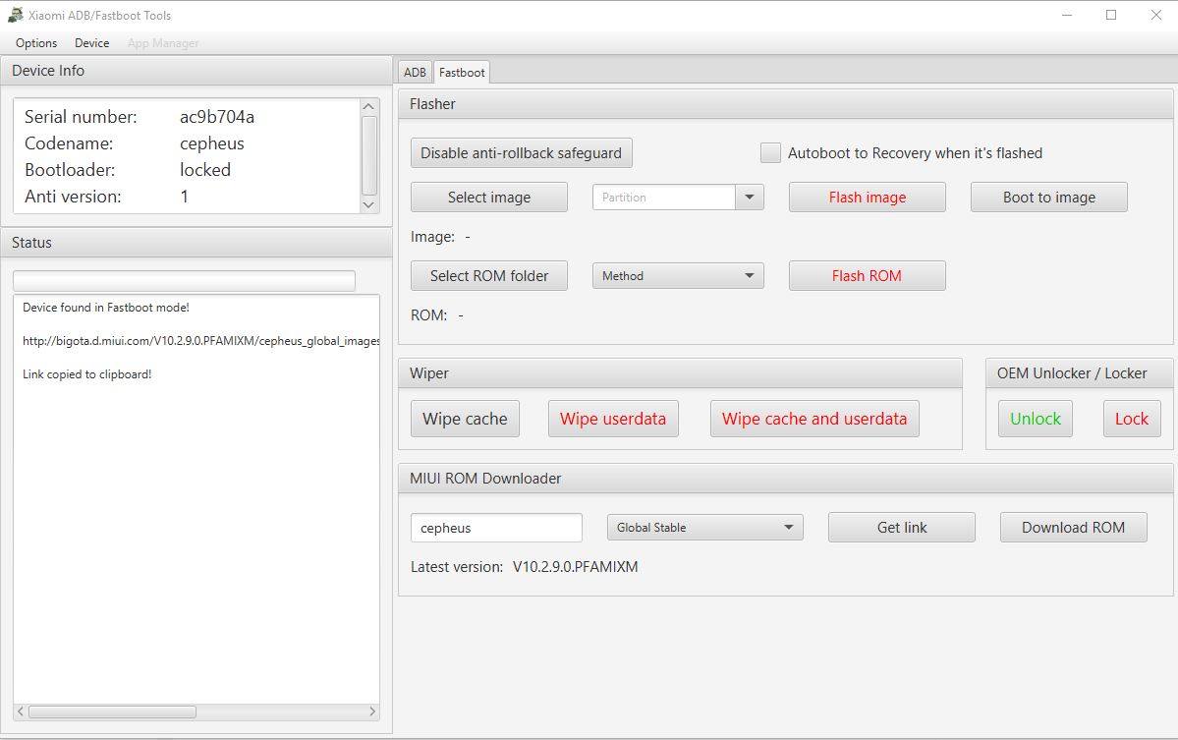The image size is (1178, 740).
Task: Select the Fastboot tab
Action: point(462,72)
